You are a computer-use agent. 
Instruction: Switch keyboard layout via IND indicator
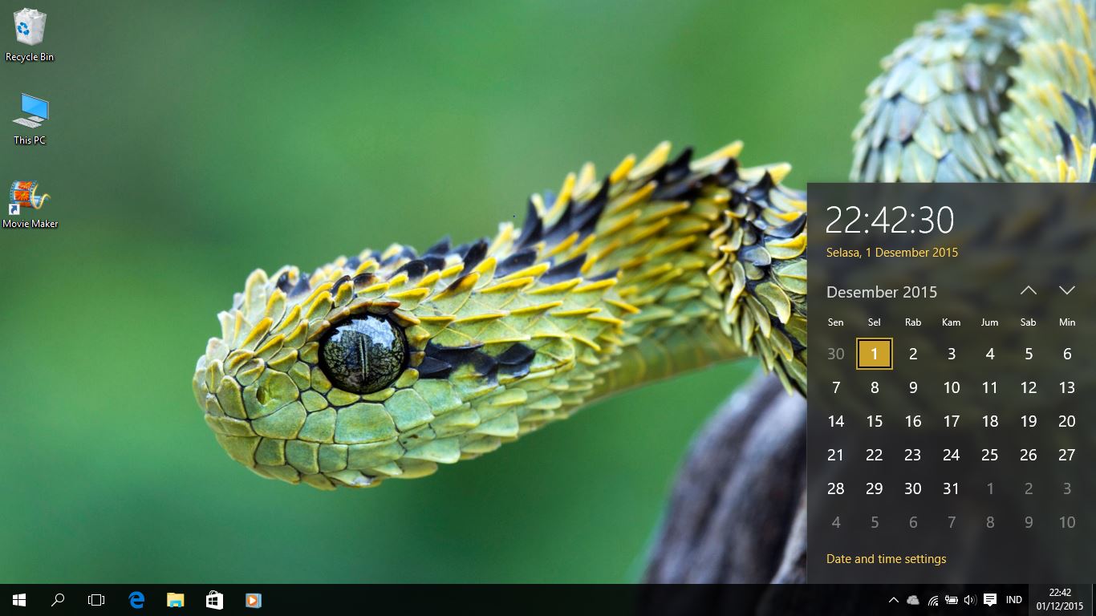pos(1013,599)
